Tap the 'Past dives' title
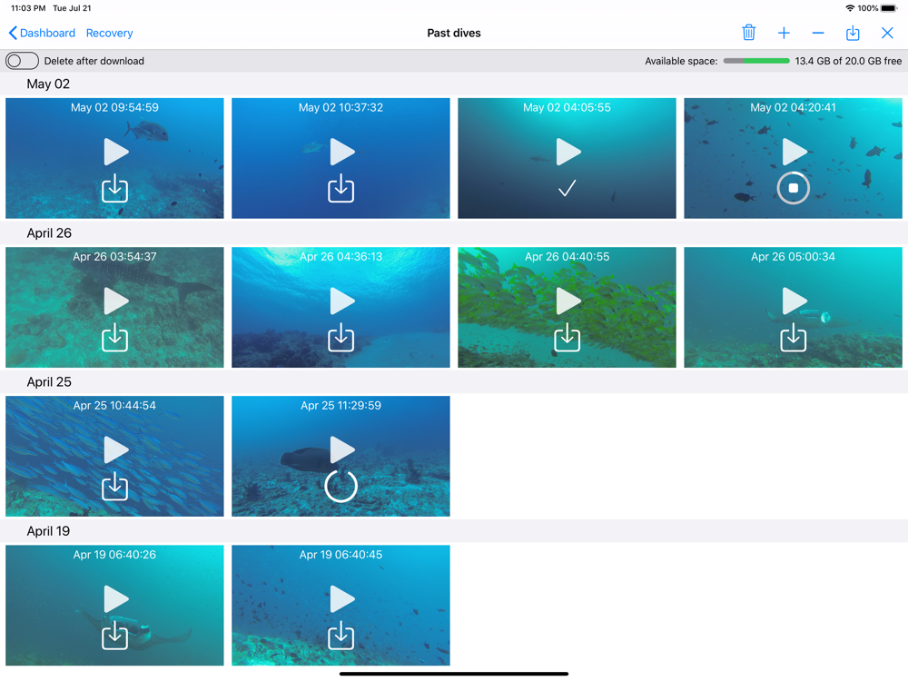 point(454,33)
